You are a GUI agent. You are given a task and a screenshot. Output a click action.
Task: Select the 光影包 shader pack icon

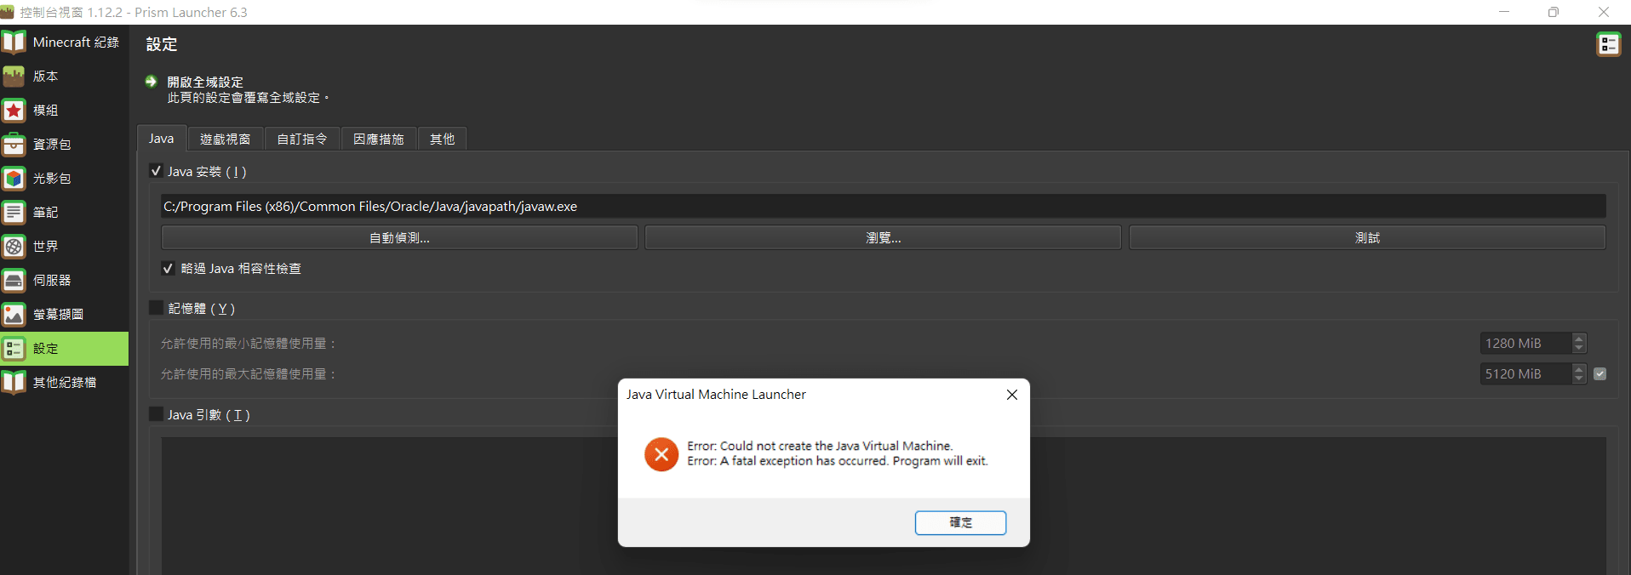[14, 179]
